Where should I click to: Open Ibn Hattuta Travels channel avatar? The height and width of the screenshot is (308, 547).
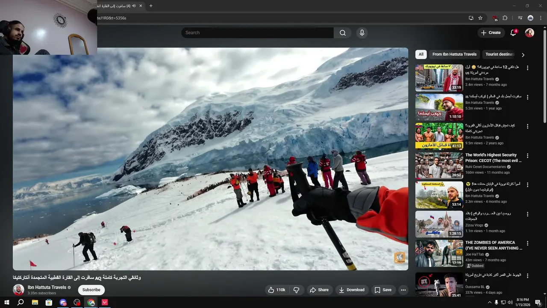[x=18, y=290]
